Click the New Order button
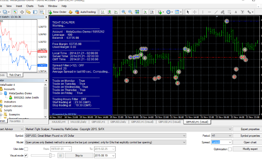 click(57, 12)
